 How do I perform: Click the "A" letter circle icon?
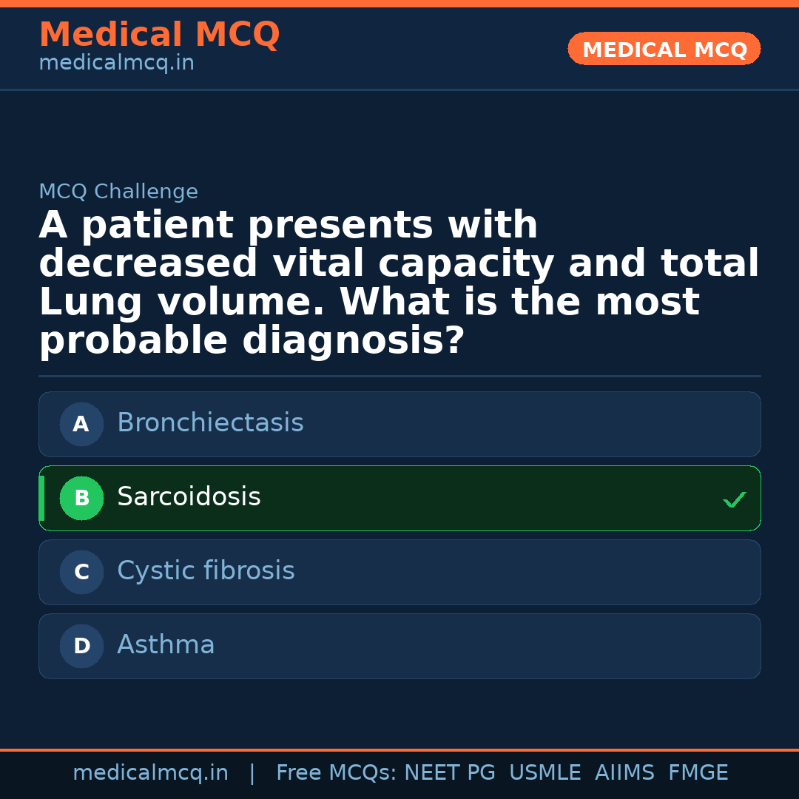(81, 425)
